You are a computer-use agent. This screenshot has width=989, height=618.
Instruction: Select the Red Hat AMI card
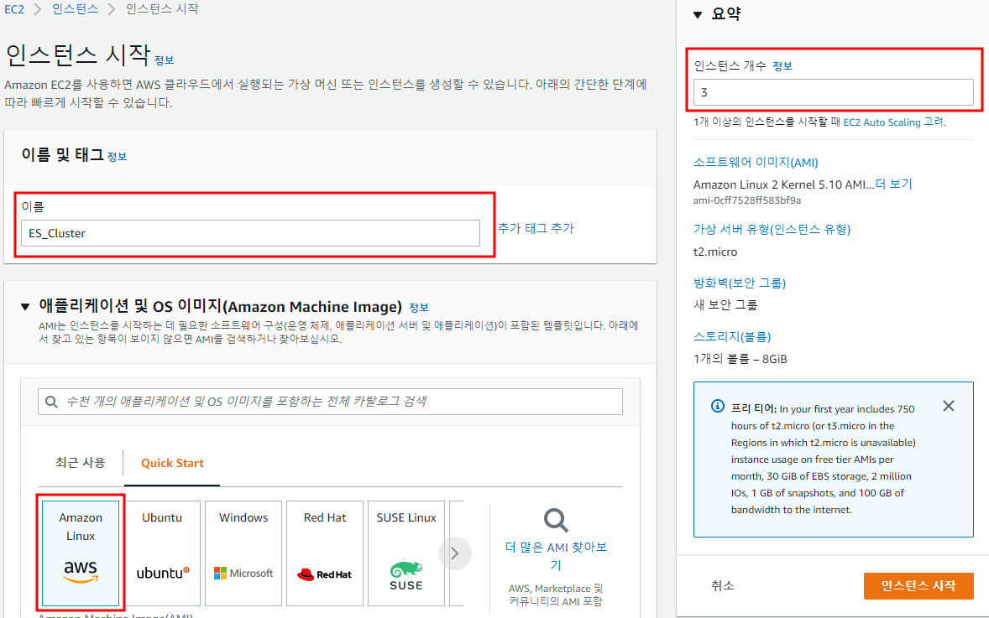pos(325,553)
